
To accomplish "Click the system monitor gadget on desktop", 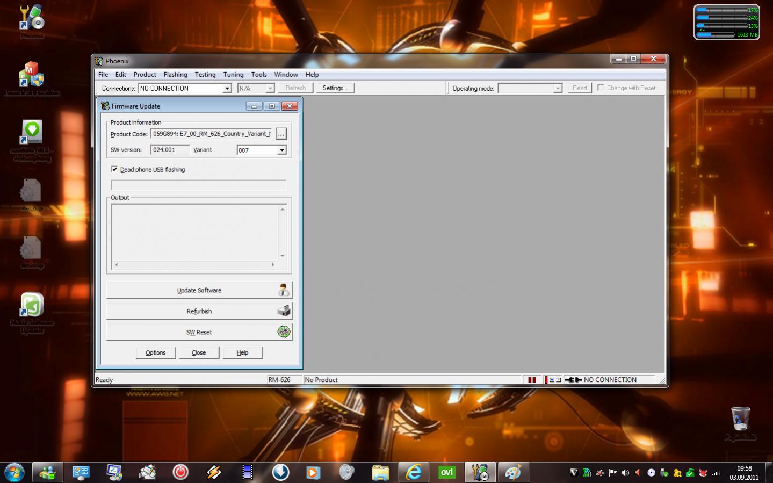I will click(727, 22).
